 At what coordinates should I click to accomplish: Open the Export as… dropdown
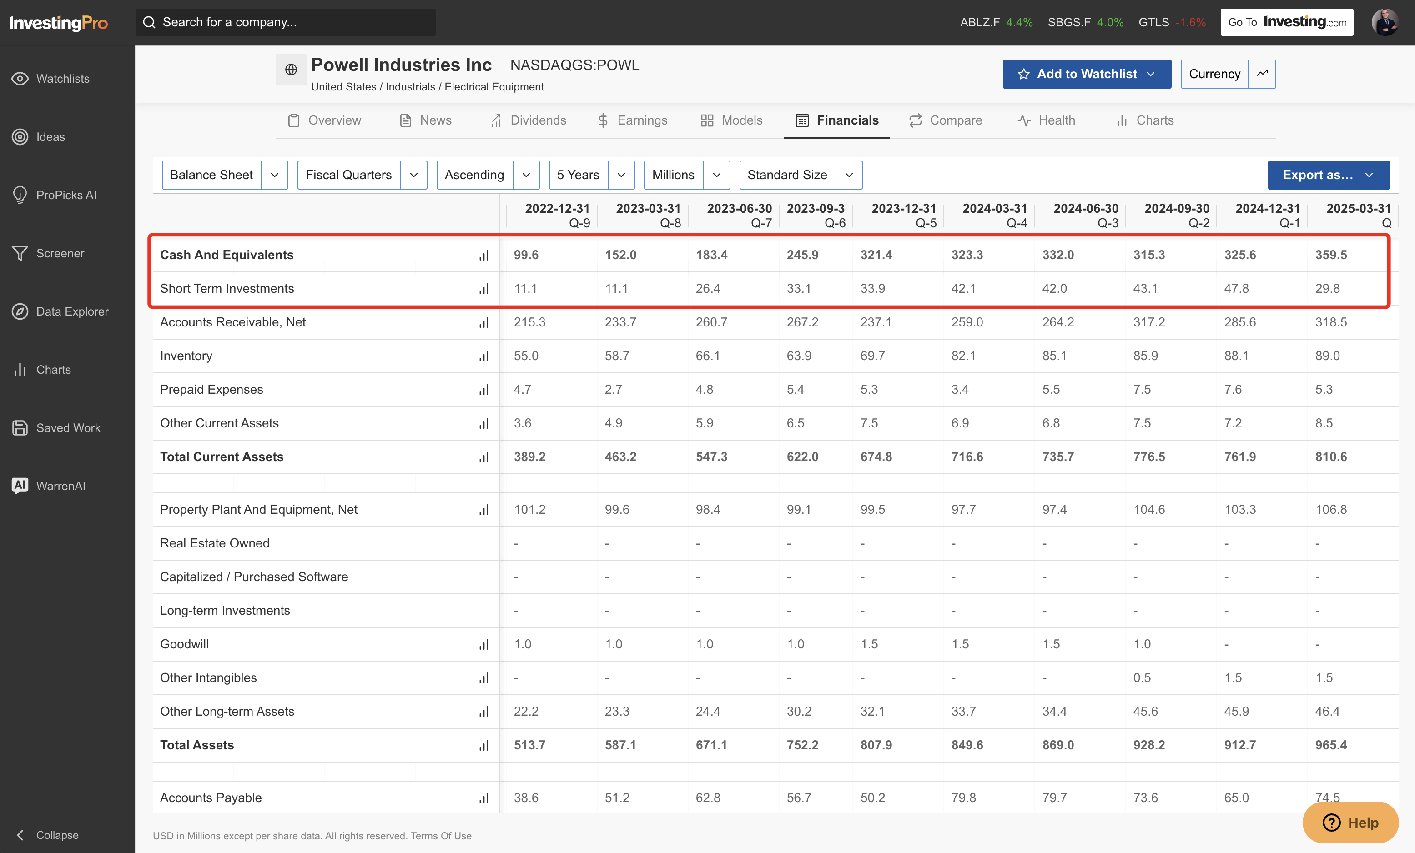click(x=1328, y=175)
